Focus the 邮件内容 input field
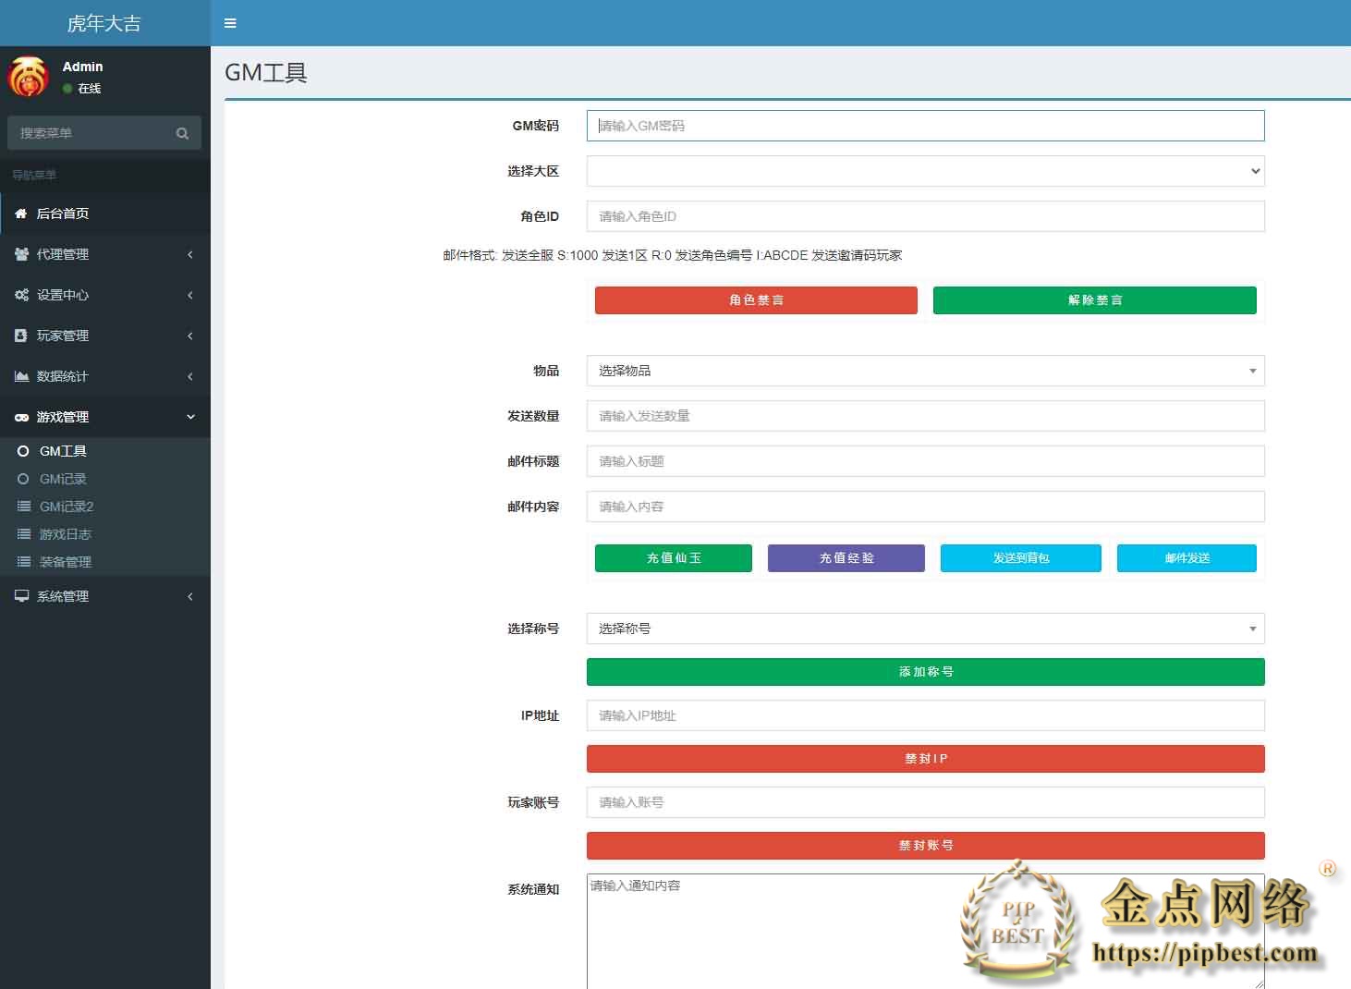This screenshot has width=1351, height=989. pyautogui.click(x=925, y=507)
